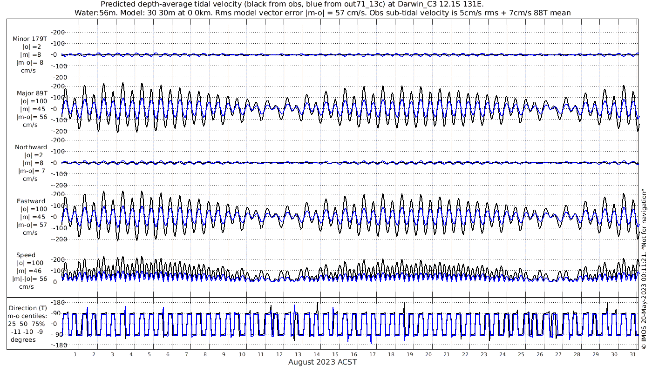Click day tick label '1' on the x-axis

coord(75,354)
